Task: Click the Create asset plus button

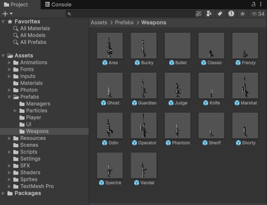Action: (x=5, y=14)
